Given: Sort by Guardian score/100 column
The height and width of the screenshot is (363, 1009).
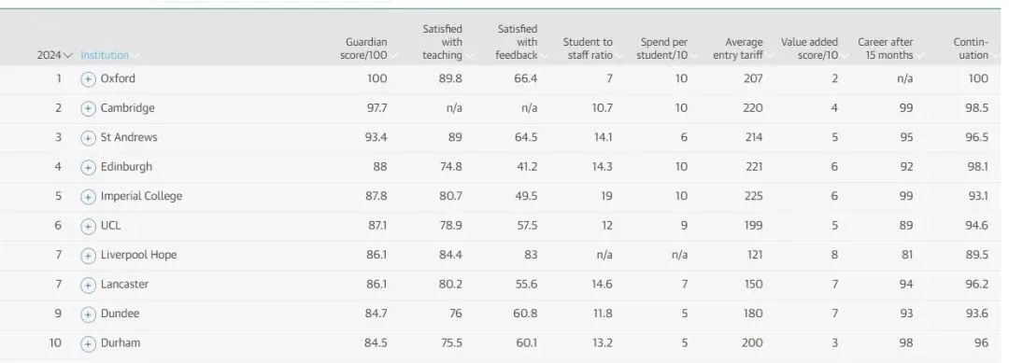Looking at the screenshot, I should [x=364, y=49].
